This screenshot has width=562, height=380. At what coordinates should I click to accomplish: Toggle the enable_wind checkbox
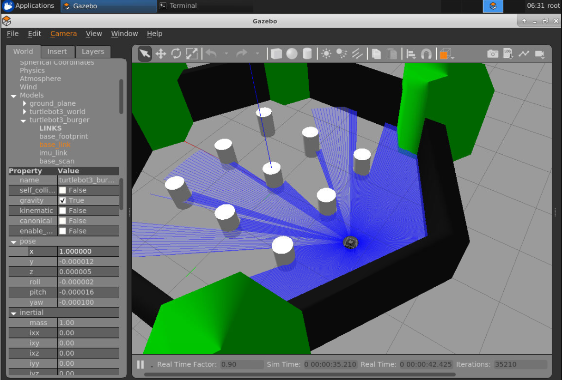(62, 231)
